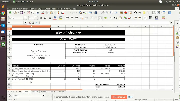Open the Data menu

tap(53, 9)
